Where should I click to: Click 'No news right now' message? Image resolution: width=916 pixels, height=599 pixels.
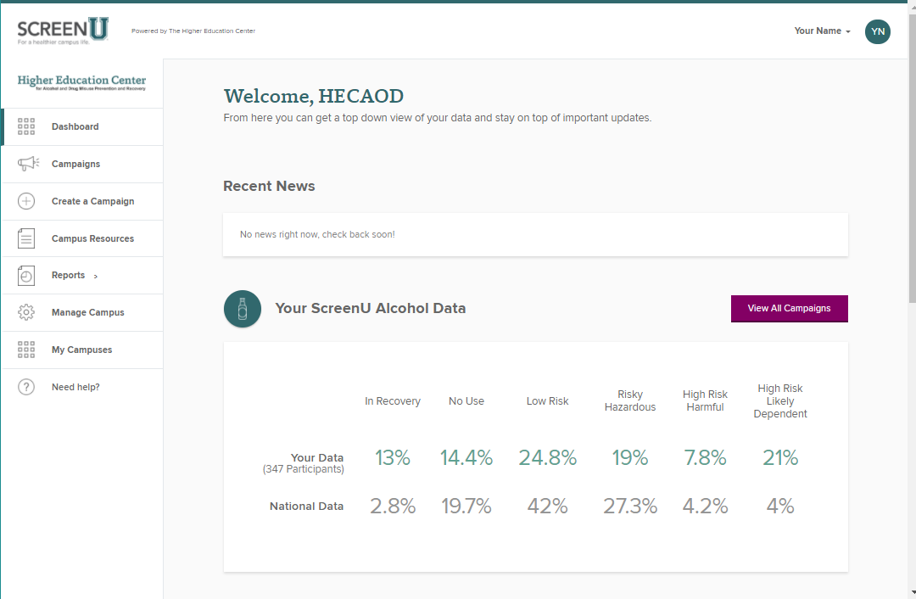pos(317,234)
